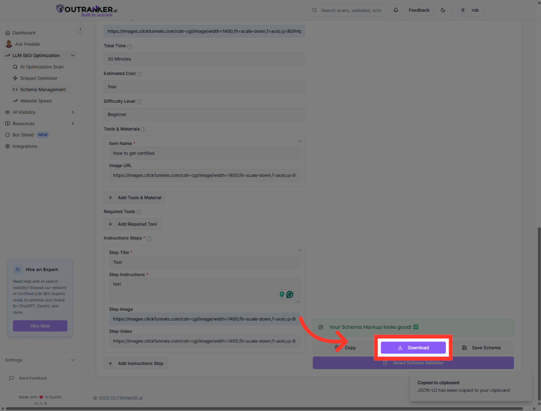
Task: Click the OUTRANKER.ai logo
Action: (87, 10)
